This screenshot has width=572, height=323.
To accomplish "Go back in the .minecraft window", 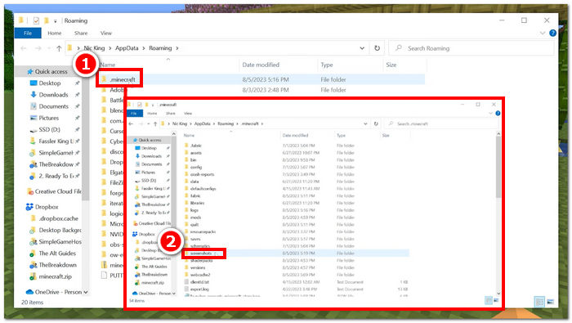I will (131, 123).
